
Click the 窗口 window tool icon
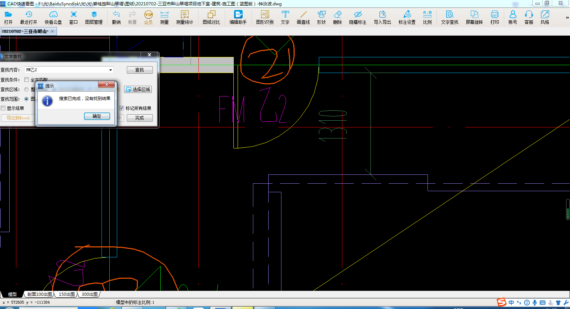tap(73, 17)
